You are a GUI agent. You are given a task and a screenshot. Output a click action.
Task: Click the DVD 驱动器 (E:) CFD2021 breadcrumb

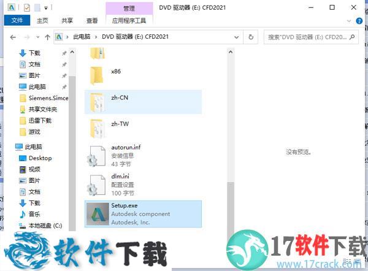(135, 37)
